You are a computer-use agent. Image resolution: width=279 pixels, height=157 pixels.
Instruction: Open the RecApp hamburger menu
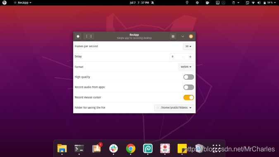[x=173, y=36]
